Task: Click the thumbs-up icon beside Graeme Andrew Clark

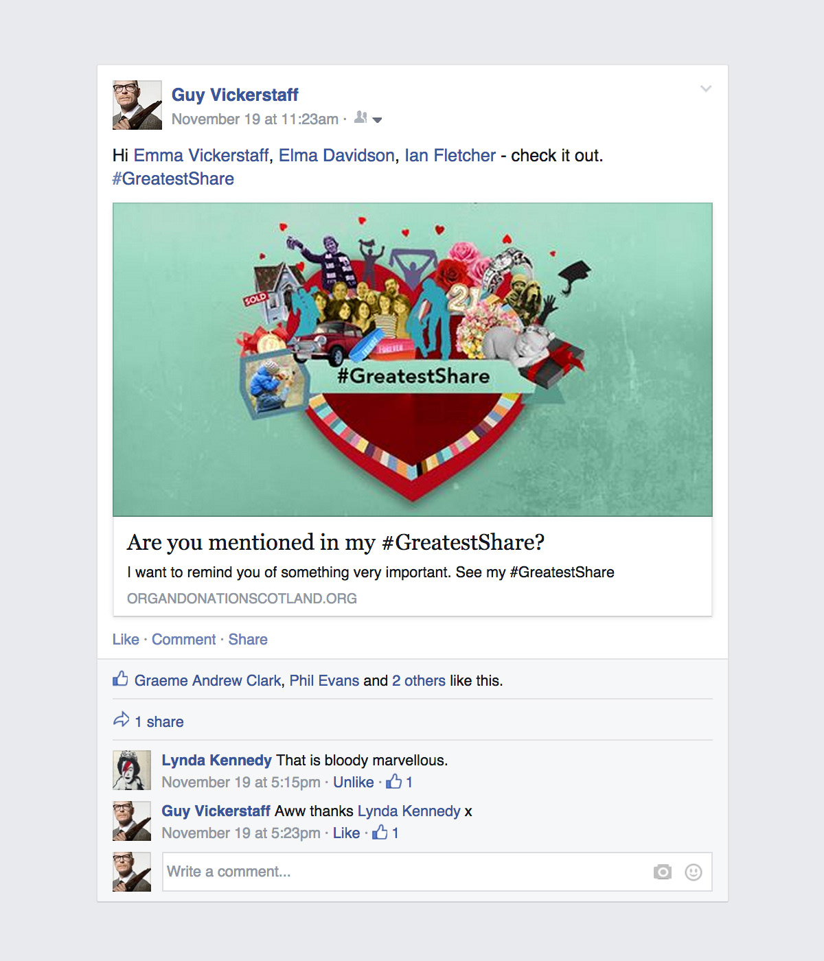Action: tap(120, 678)
